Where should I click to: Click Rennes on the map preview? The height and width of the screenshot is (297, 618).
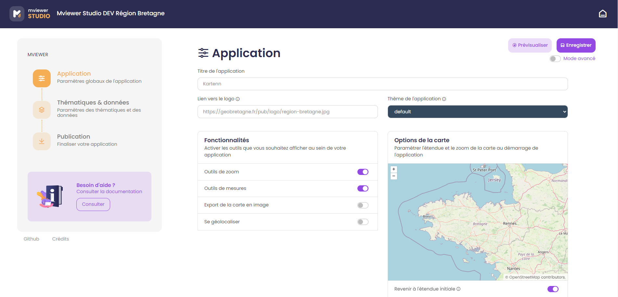(510, 224)
